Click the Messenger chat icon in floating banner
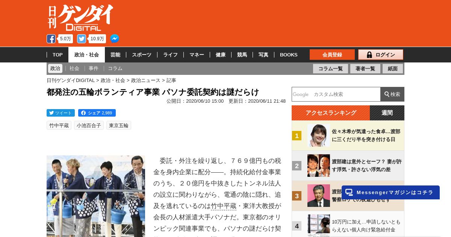 [349, 192]
